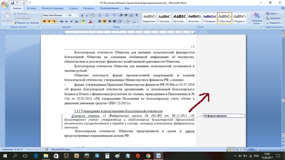Click Русский (Россия) language in status bar

[x=61, y=149]
